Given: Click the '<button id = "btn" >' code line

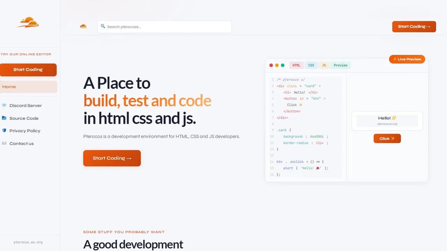Looking at the screenshot, I should coord(305,99).
